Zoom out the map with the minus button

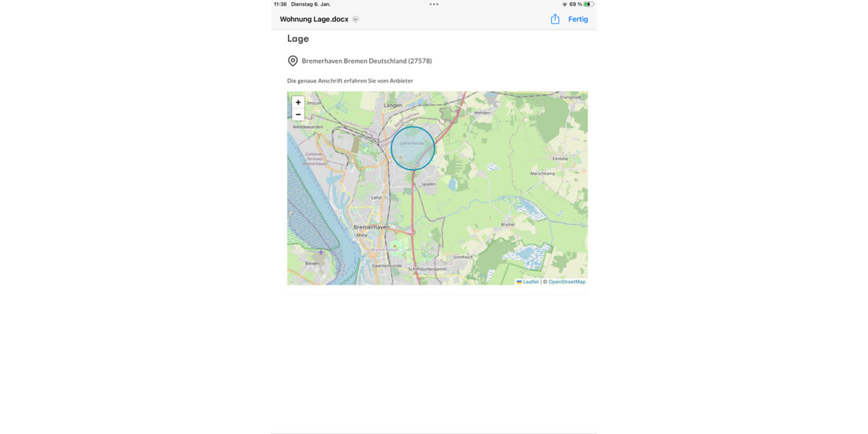click(298, 114)
